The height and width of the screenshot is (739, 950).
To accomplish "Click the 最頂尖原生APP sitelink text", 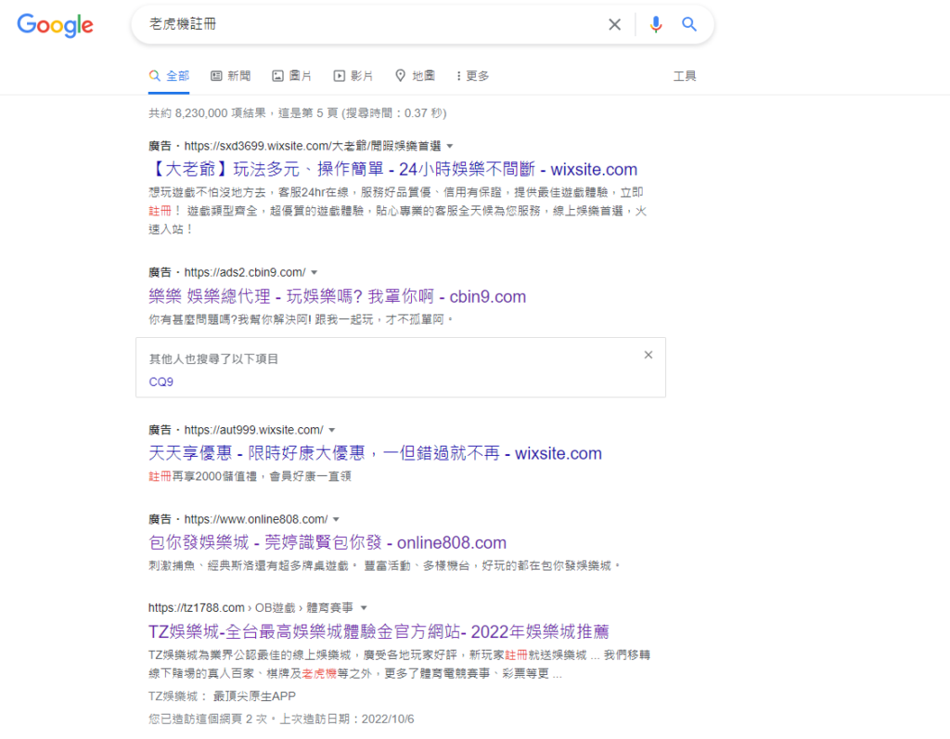I will 254,696.
